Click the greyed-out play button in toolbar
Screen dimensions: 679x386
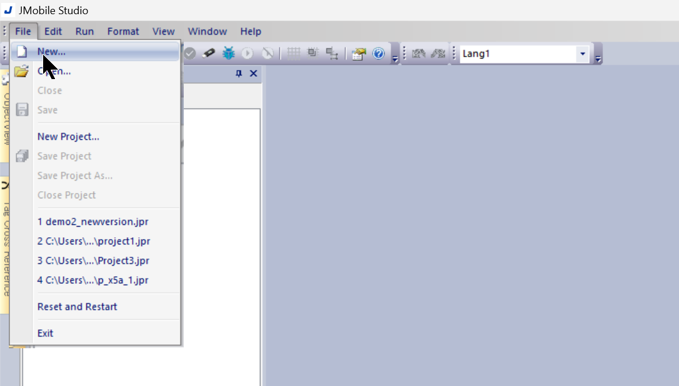247,53
